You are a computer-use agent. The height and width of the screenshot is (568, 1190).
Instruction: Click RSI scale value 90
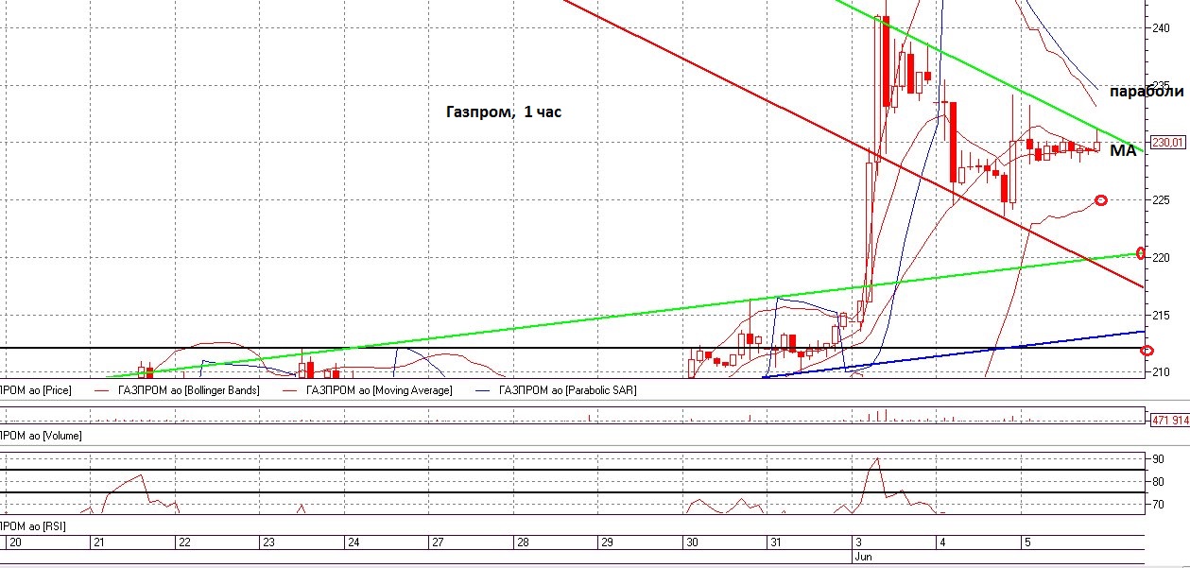[1156, 459]
